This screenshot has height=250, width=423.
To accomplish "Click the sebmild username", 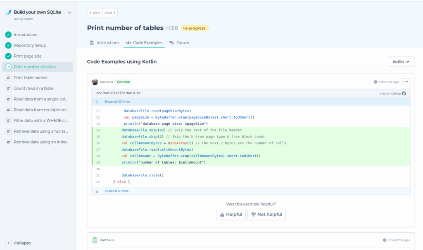I will tap(106, 82).
